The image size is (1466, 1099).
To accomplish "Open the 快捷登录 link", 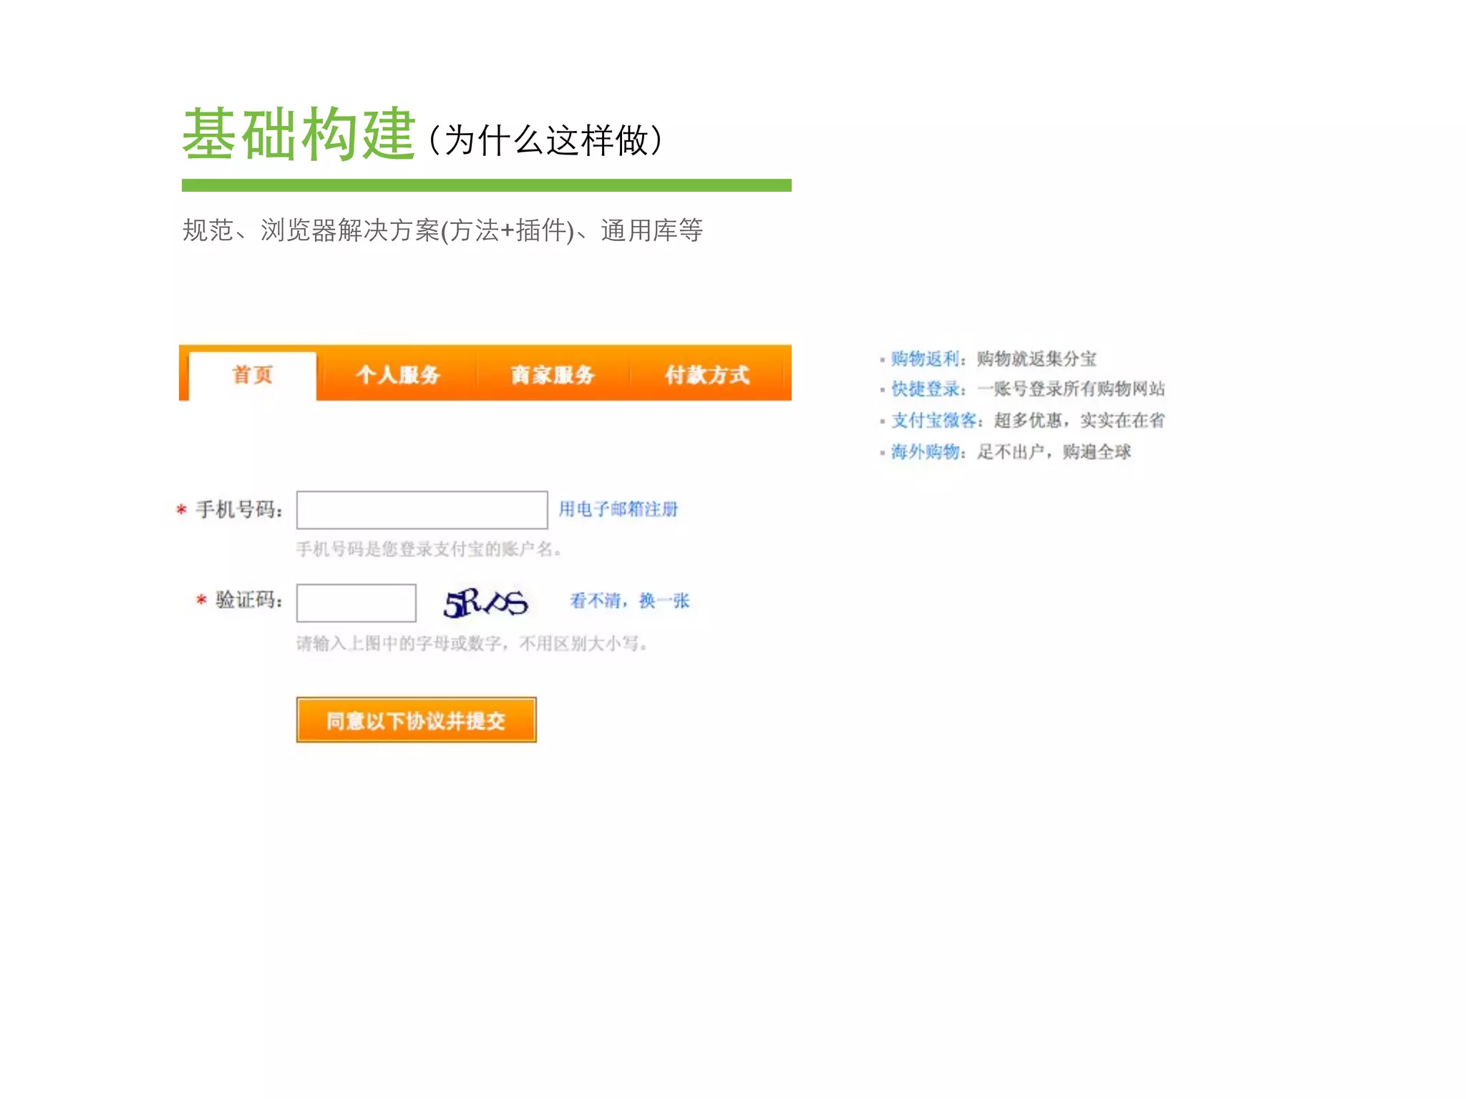I will [x=925, y=389].
